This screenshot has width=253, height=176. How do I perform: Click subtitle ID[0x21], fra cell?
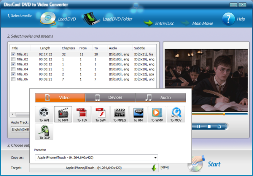coord(143,54)
